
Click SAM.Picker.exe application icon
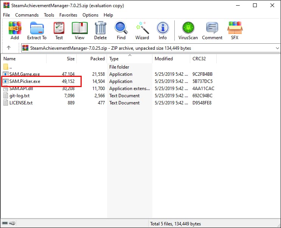coord(6,81)
